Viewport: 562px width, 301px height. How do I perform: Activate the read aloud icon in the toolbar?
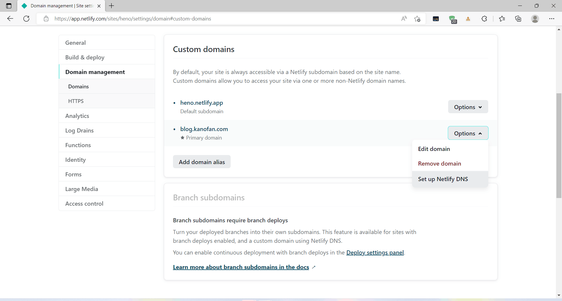pyautogui.click(x=404, y=18)
